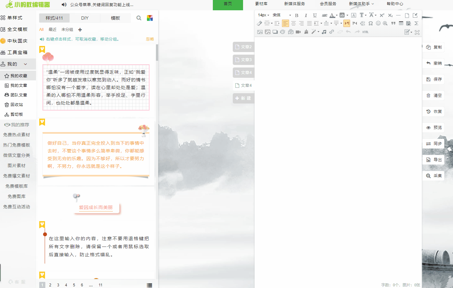The image size is (453, 288).
Task: Apply underline to text
Action: (x=315, y=15)
